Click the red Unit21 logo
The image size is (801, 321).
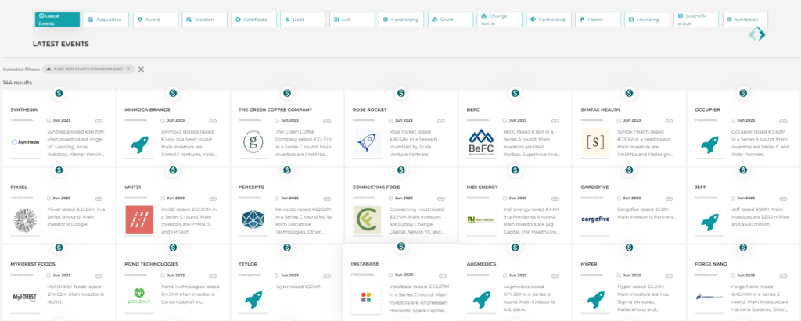(139, 219)
